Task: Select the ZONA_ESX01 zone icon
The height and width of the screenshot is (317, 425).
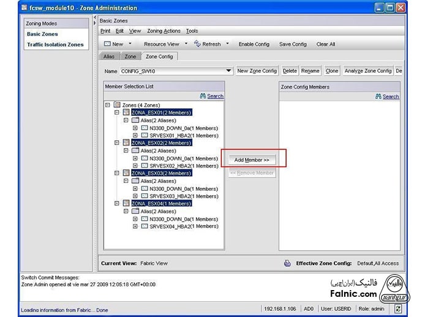Action: (126, 113)
